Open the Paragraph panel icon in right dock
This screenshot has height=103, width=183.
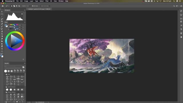(x=181, y=29)
